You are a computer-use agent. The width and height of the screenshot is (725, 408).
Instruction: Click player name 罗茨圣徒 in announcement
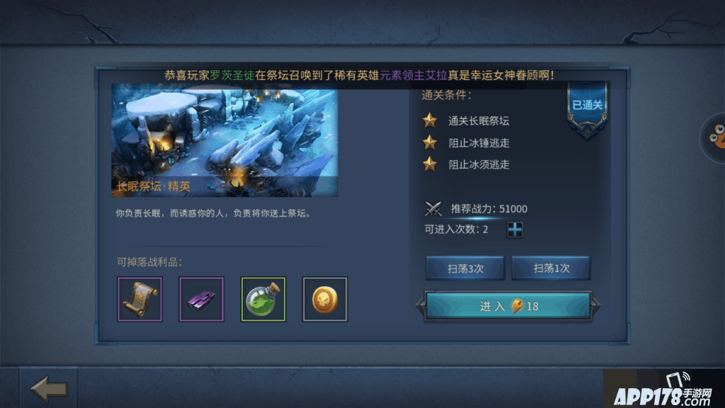point(232,75)
